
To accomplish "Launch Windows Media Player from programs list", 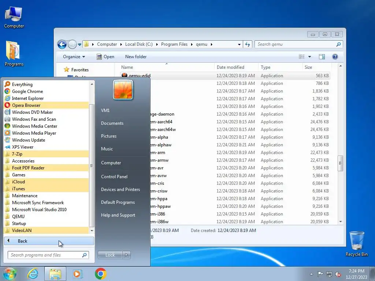I will [46, 133].
